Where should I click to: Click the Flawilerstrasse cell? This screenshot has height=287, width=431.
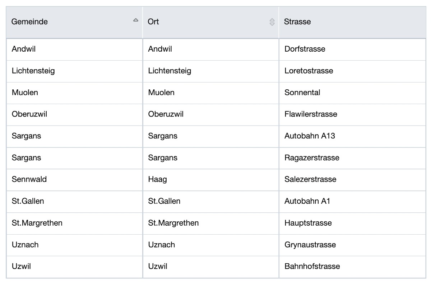[311, 114]
